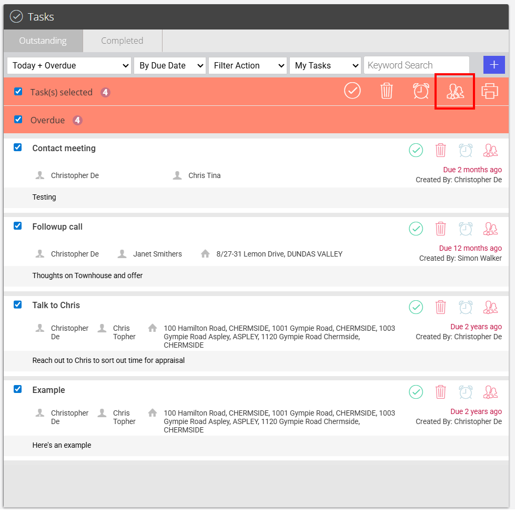Viewport: 515px width, 512px height.
Task: Open the Talk to Chris task title
Action: [x=56, y=305]
